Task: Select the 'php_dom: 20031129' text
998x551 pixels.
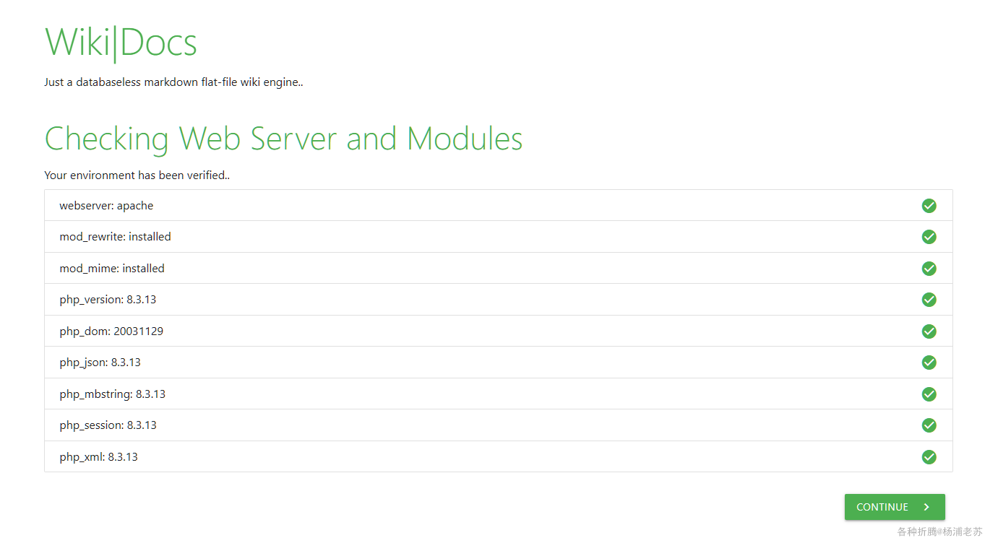Action: 111,331
